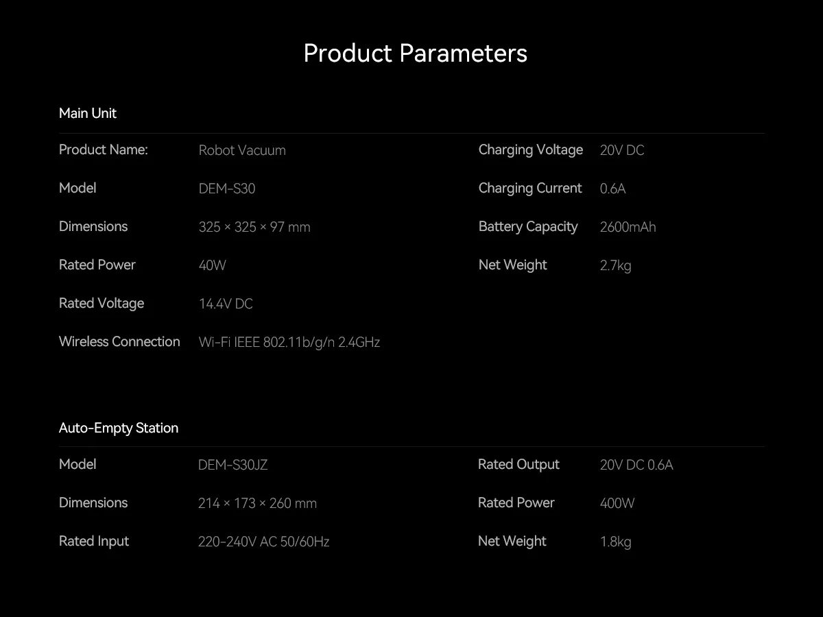Select the 0.6A charging current value
This screenshot has height=617, width=823.
[x=612, y=189]
